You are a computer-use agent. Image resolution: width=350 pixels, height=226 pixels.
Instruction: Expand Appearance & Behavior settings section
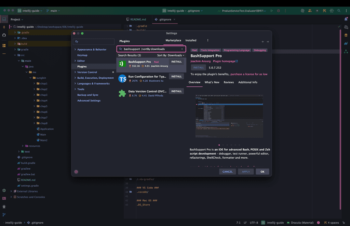point(75,50)
